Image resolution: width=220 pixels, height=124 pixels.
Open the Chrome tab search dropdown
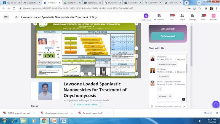click(x=199, y=3)
